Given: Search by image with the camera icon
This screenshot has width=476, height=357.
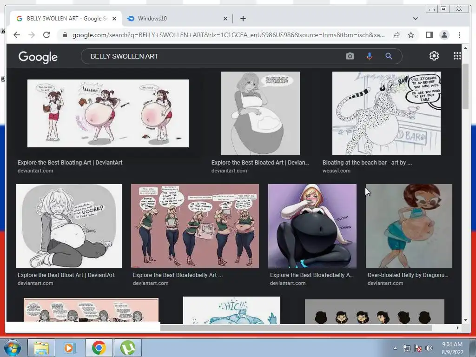Looking at the screenshot, I should click(x=350, y=56).
